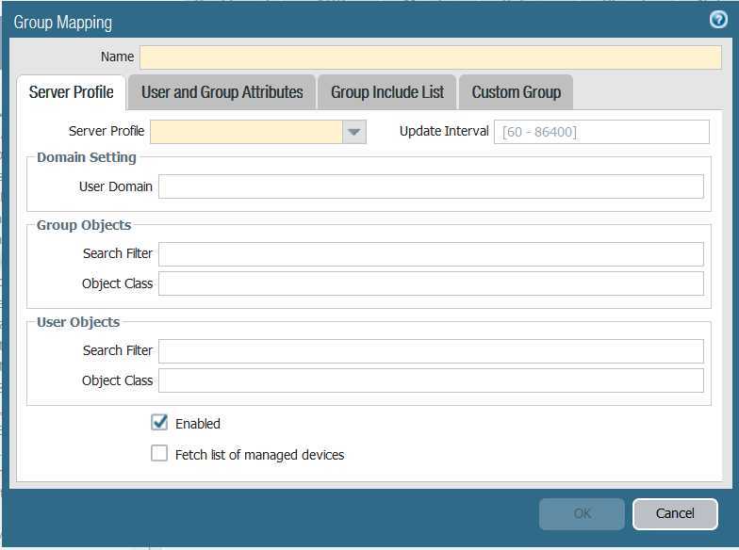Expand the Server Profile dropdown arrow
739x550 pixels.
354,132
